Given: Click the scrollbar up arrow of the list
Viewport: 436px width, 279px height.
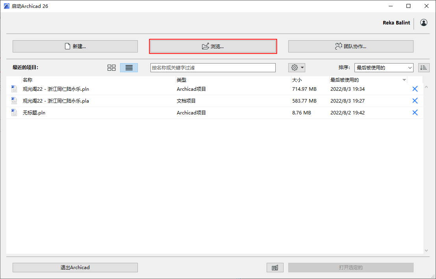Looking at the screenshot, I should 426,87.
